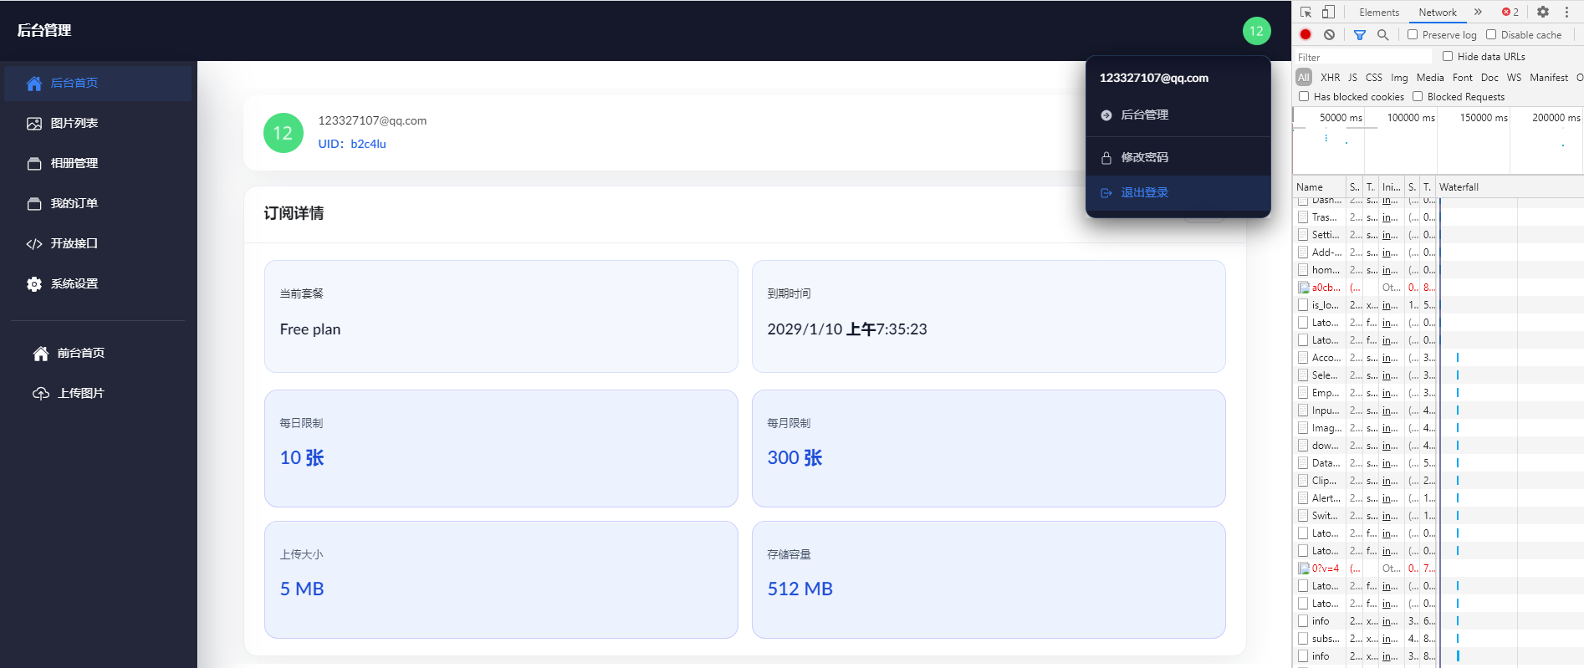Expand more DevTools tabs chevron

1478,12
